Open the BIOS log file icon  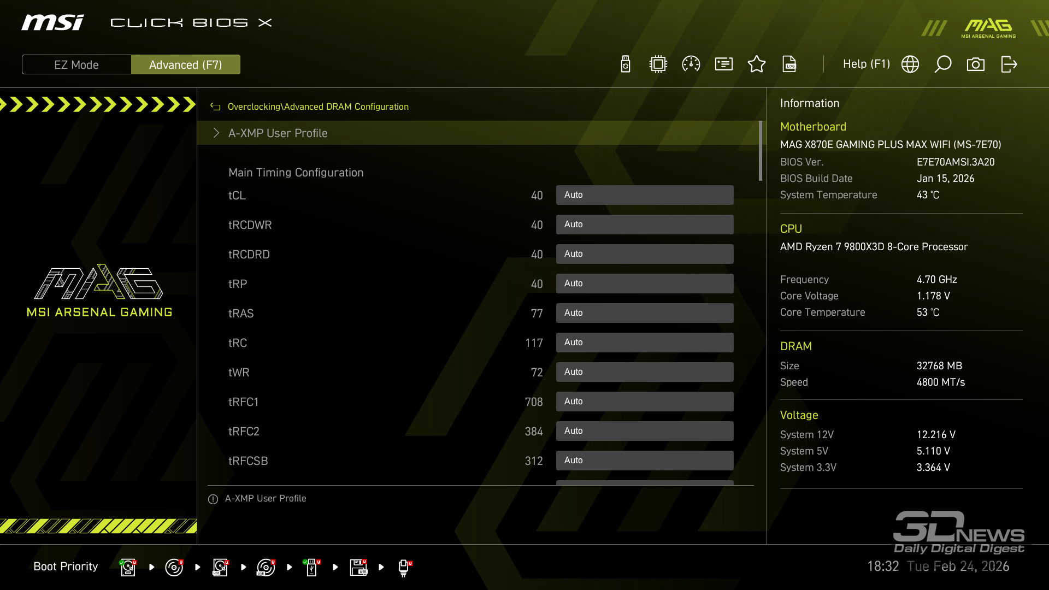[x=789, y=64]
